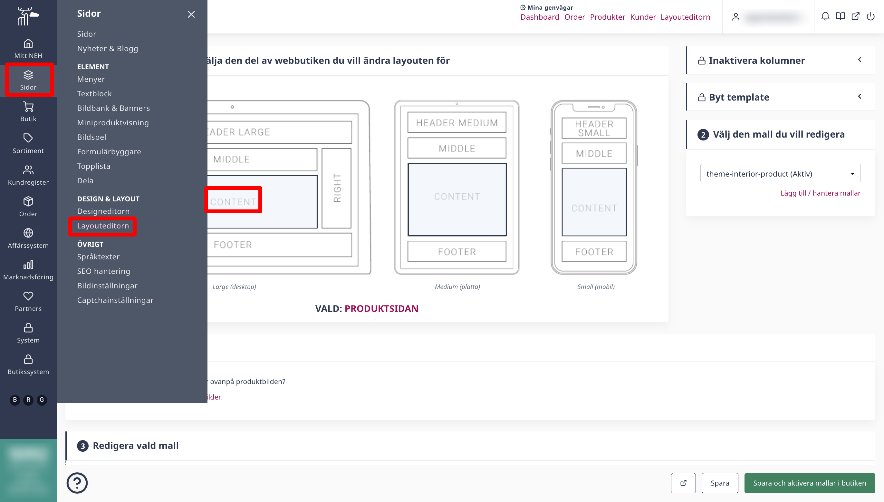Open the Sidor sidebar section

tap(28, 80)
